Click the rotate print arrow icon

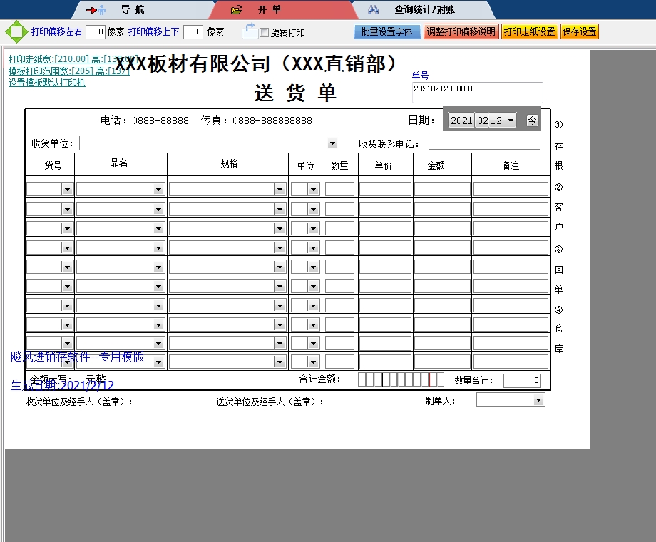tap(249, 31)
